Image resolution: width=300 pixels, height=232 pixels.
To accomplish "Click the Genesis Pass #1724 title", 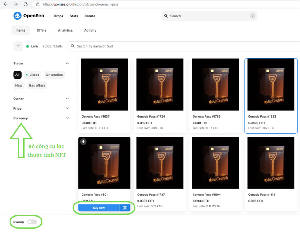I will point(151,116).
